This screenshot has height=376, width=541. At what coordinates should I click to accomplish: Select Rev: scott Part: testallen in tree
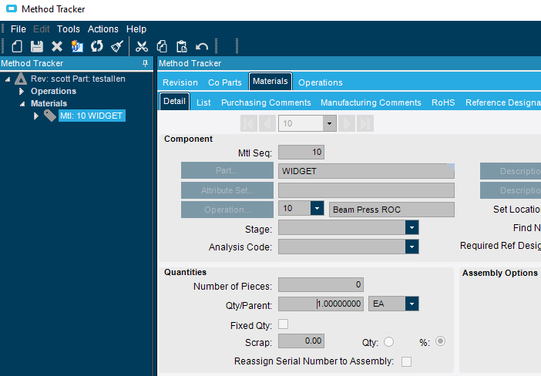click(78, 79)
